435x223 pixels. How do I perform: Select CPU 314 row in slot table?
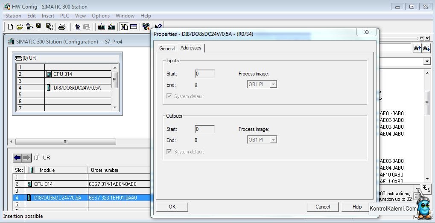tap(82, 184)
